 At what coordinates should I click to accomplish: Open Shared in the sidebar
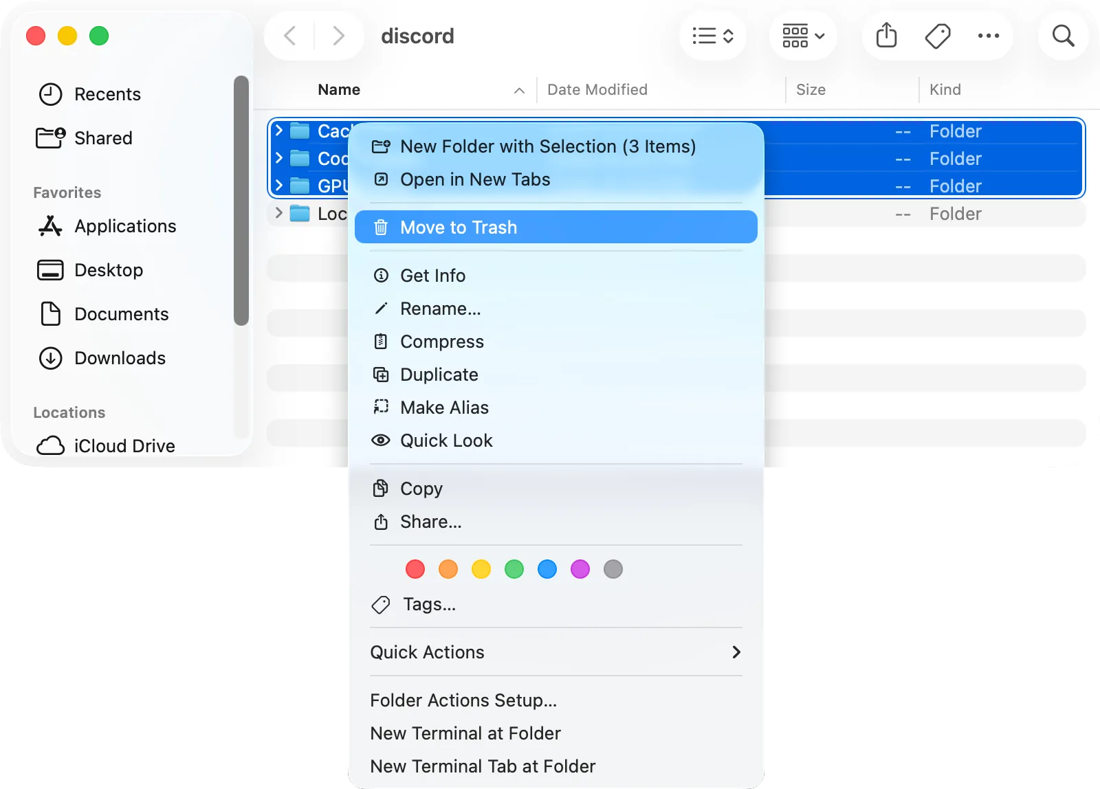(84, 138)
